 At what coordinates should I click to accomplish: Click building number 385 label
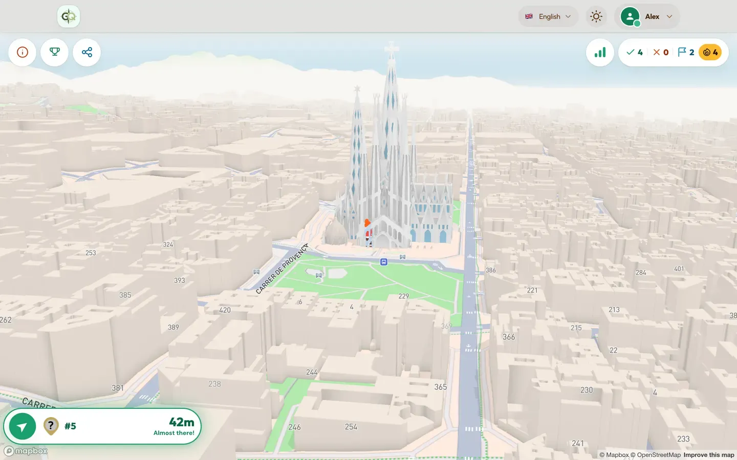125,295
